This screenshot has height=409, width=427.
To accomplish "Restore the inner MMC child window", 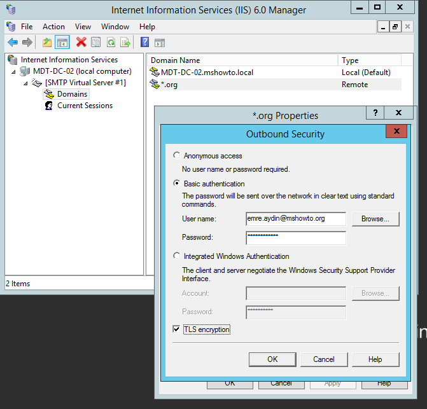I will pyautogui.click(x=395, y=27).
